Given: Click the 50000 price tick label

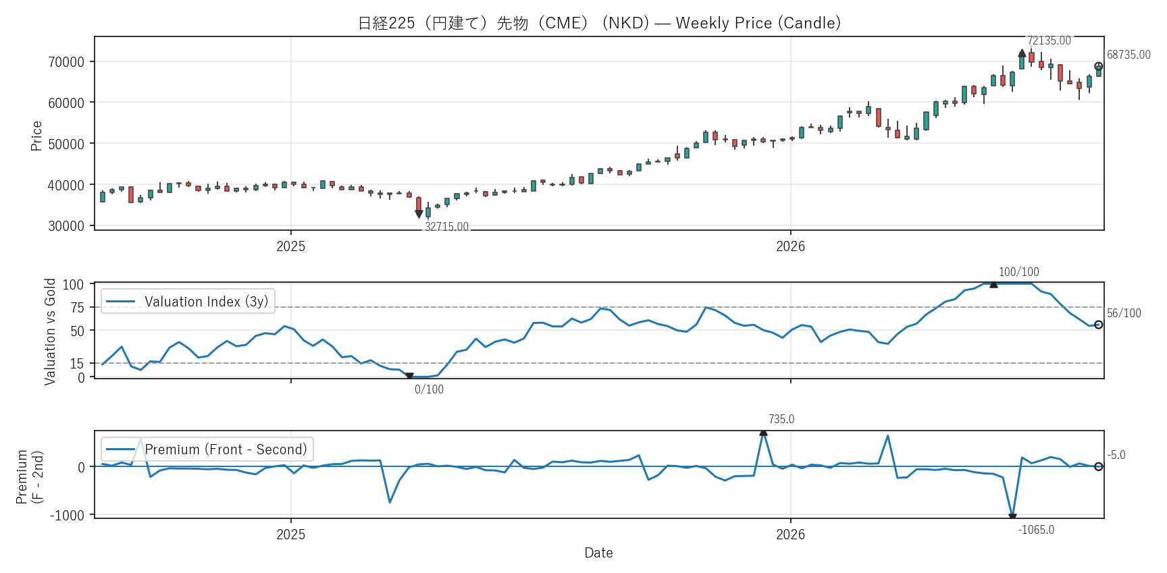Looking at the screenshot, I should tap(66, 144).
